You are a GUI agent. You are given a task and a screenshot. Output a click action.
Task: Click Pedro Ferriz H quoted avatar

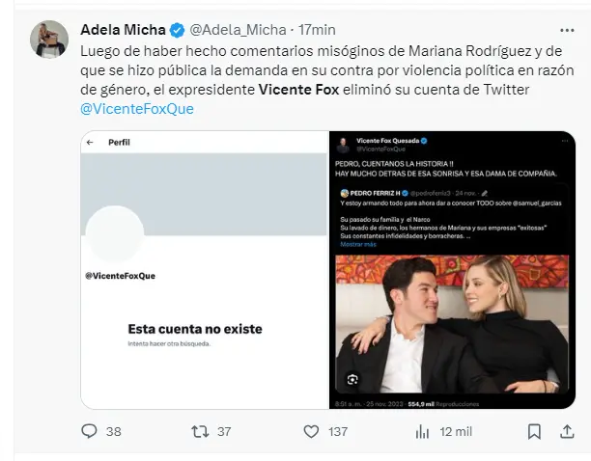point(343,193)
